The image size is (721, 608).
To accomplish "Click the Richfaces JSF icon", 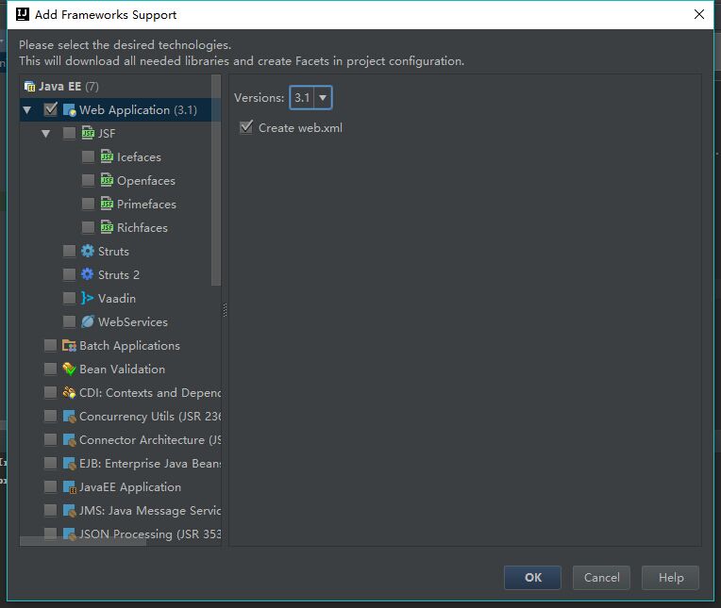I will coord(107,227).
